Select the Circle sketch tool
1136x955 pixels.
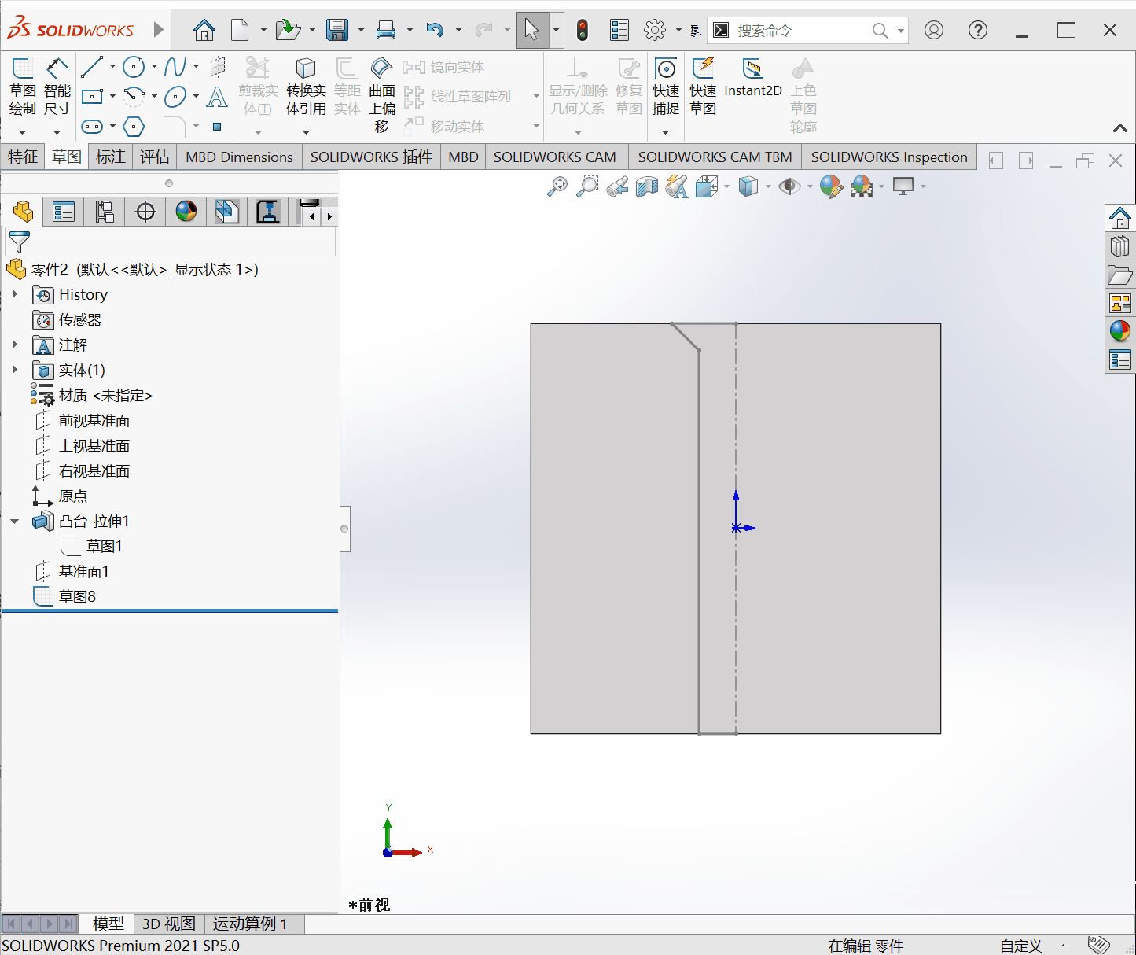pyautogui.click(x=134, y=68)
